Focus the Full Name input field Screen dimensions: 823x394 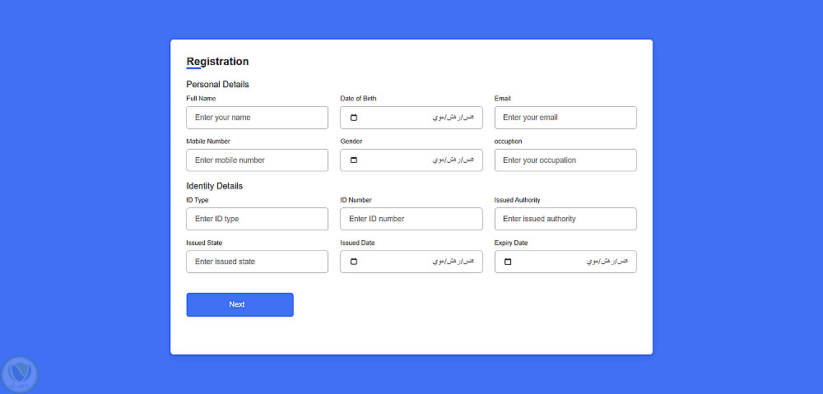click(257, 118)
